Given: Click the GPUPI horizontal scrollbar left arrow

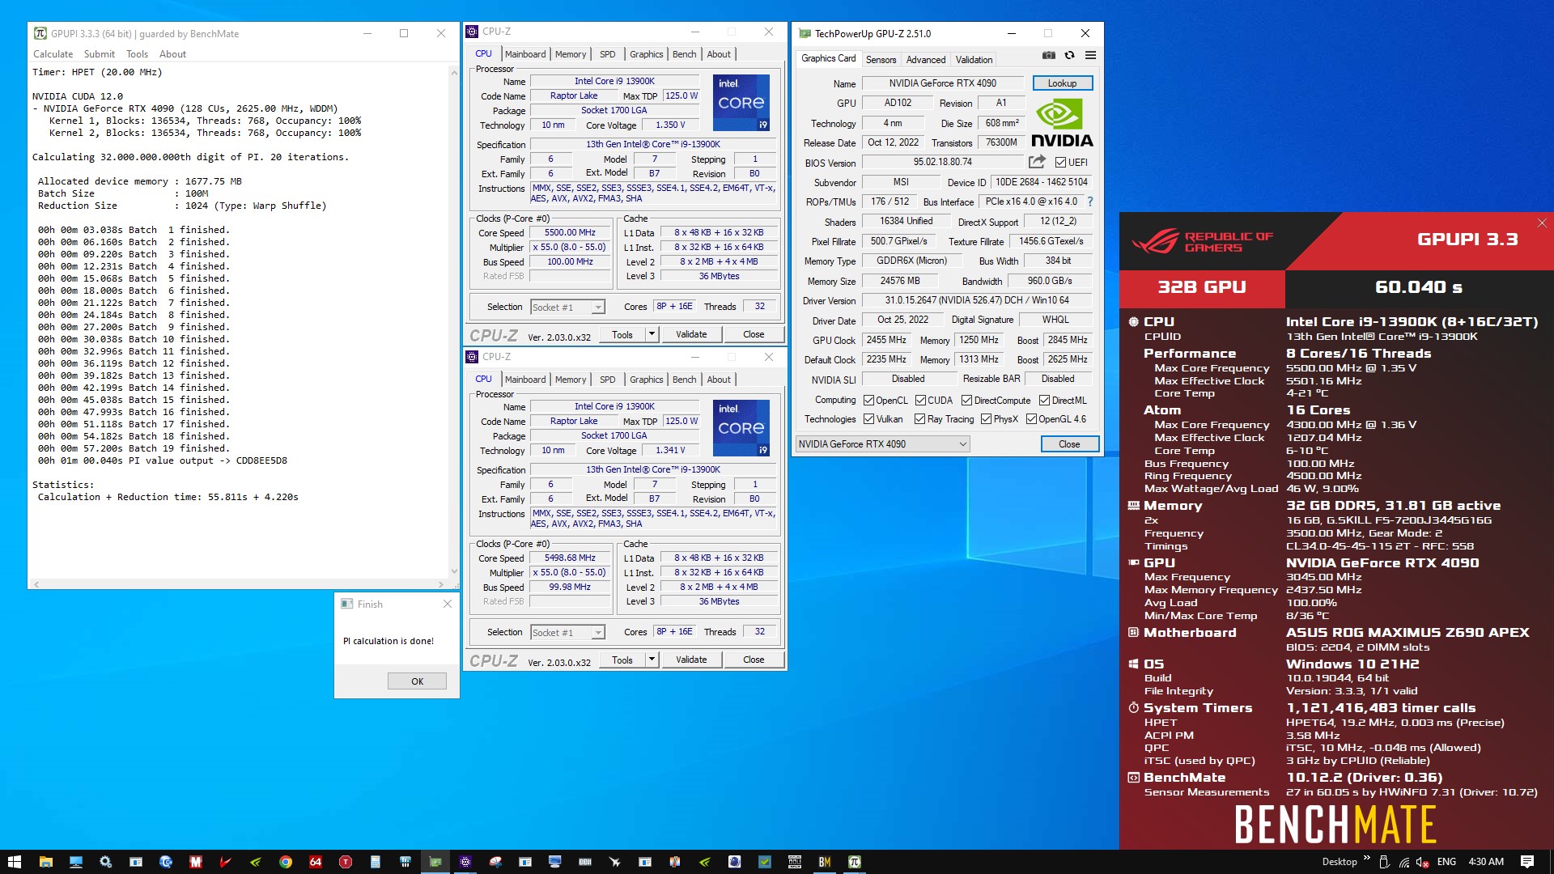Looking at the screenshot, I should (x=36, y=583).
